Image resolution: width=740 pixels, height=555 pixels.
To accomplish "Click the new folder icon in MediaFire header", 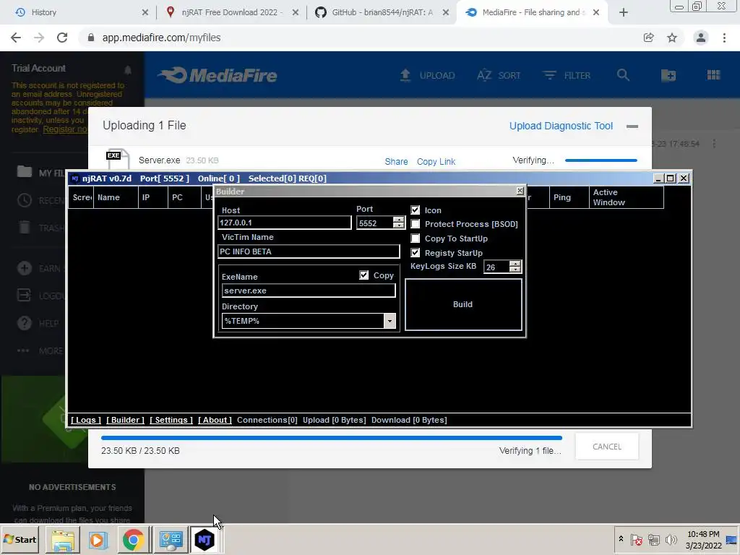I will click(x=668, y=75).
